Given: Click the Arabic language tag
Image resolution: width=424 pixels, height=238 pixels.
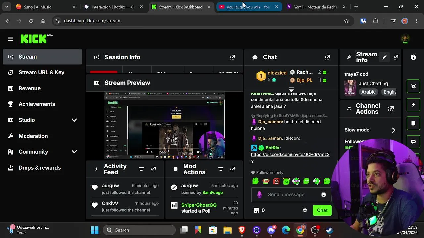Looking at the screenshot, I should click(368, 92).
